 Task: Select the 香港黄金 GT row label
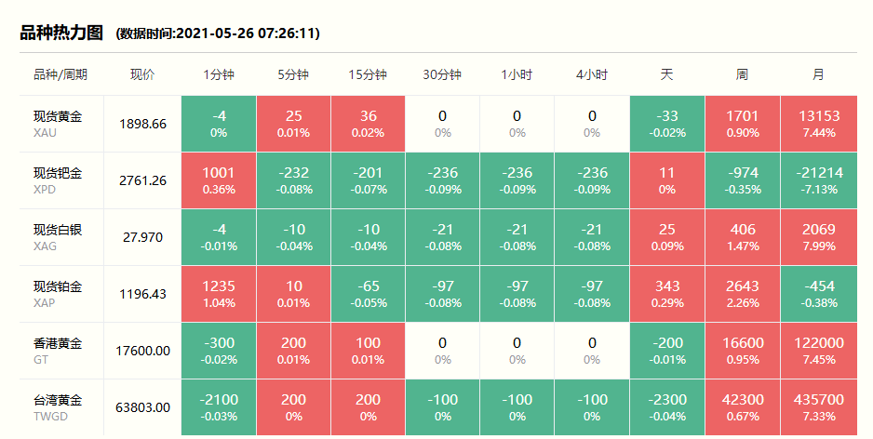(58, 350)
